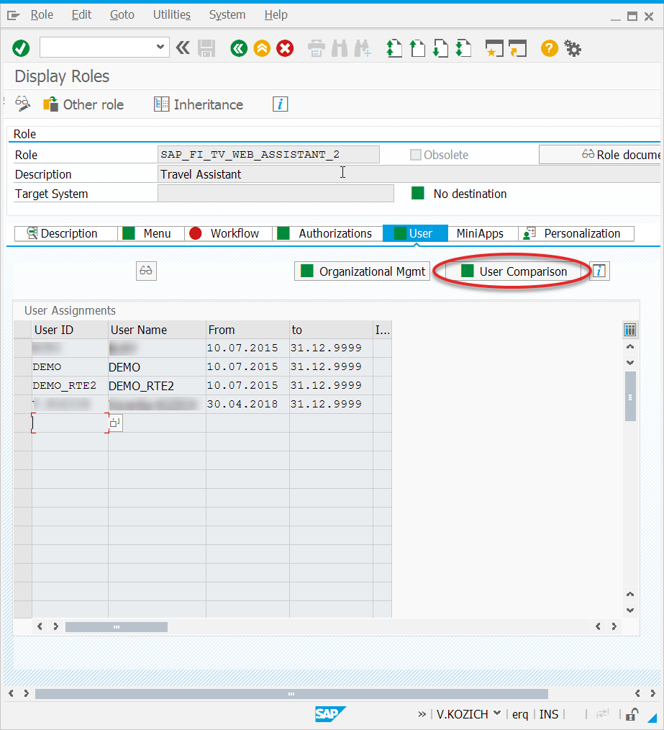Image resolution: width=664 pixels, height=730 pixels.
Task: Click the SAP logo in the status bar
Action: (330, 713)
